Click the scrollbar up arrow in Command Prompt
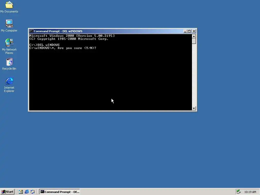The width and height of the screenshot is (260, 195). pyautogui.click(x=194, y=36)
